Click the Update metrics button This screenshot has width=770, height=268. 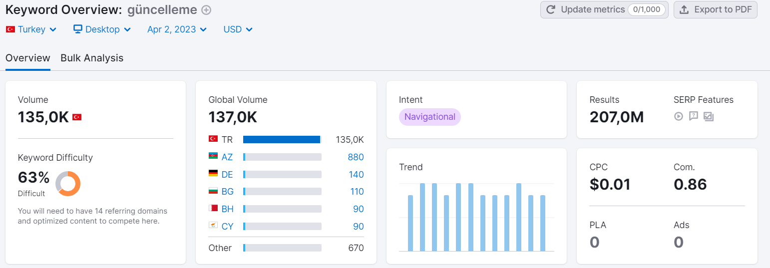(x=604, y=9)
